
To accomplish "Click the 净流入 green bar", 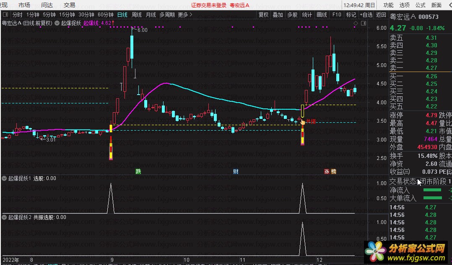I will (432, 190).
